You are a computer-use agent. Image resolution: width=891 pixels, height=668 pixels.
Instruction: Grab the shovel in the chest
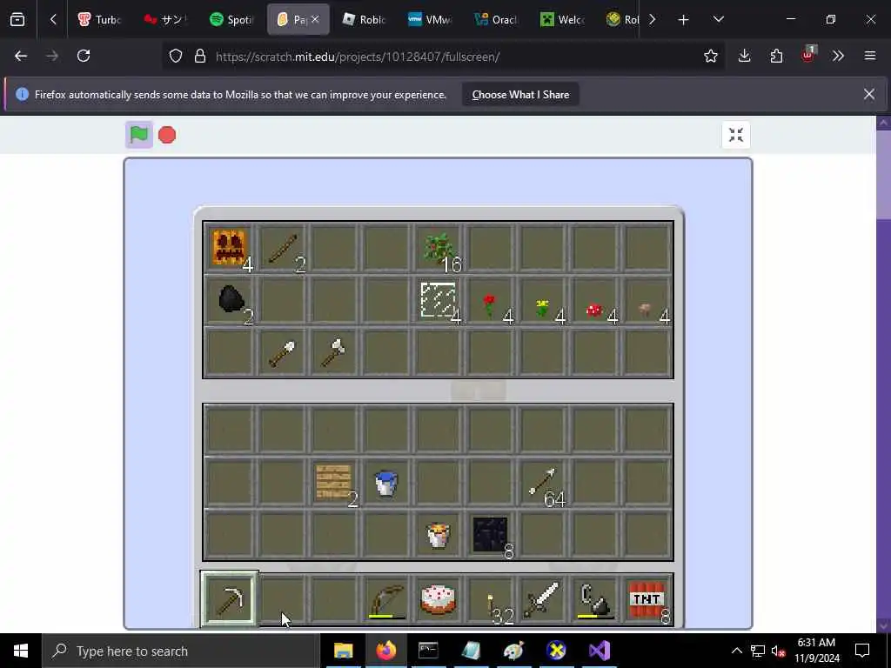[x=282, y=352]
